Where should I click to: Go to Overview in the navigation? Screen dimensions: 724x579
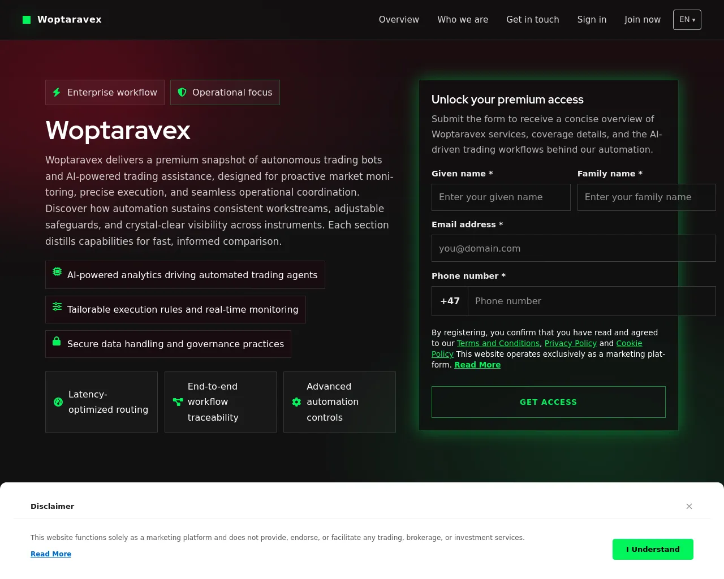(x=399, y=20)
